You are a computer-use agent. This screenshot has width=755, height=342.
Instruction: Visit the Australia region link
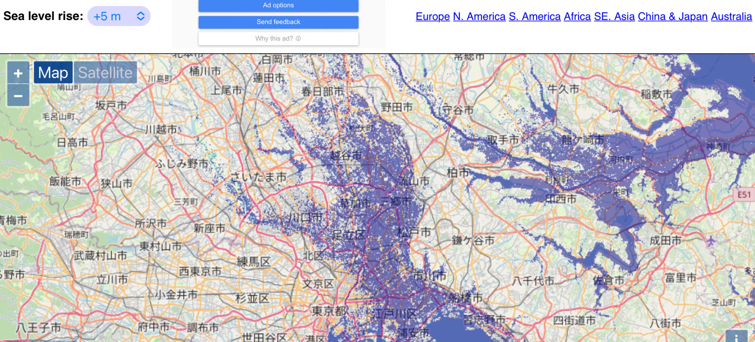(731, 17)
